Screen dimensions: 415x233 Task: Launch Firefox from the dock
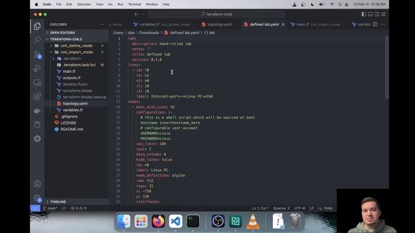click(158, 221)
